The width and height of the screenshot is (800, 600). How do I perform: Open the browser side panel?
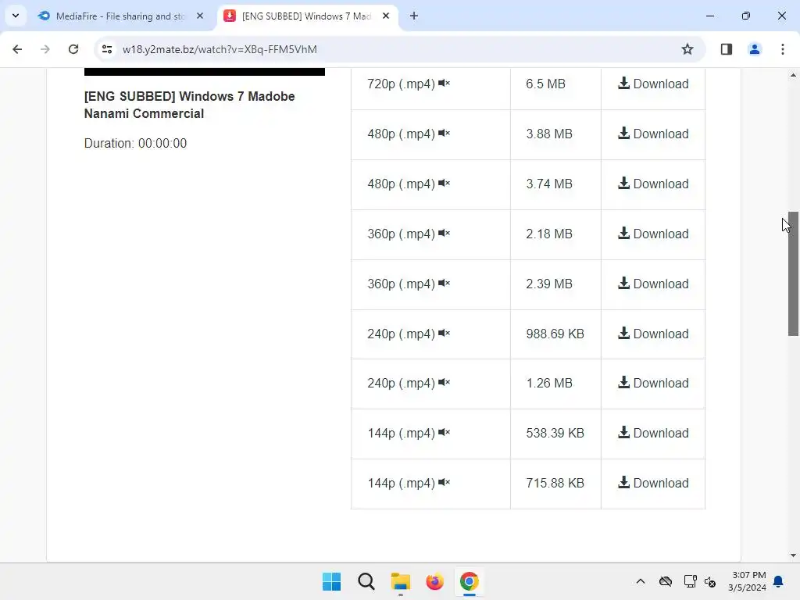[727, 49]
